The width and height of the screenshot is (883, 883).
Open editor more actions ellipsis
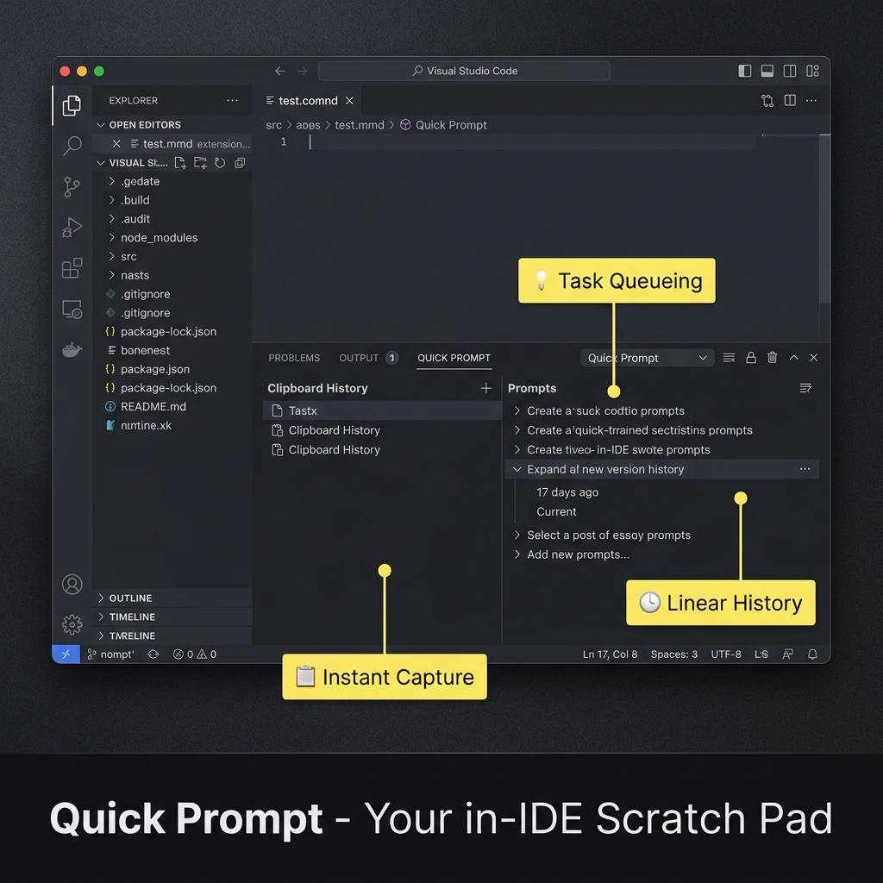(x=811, y=100)
